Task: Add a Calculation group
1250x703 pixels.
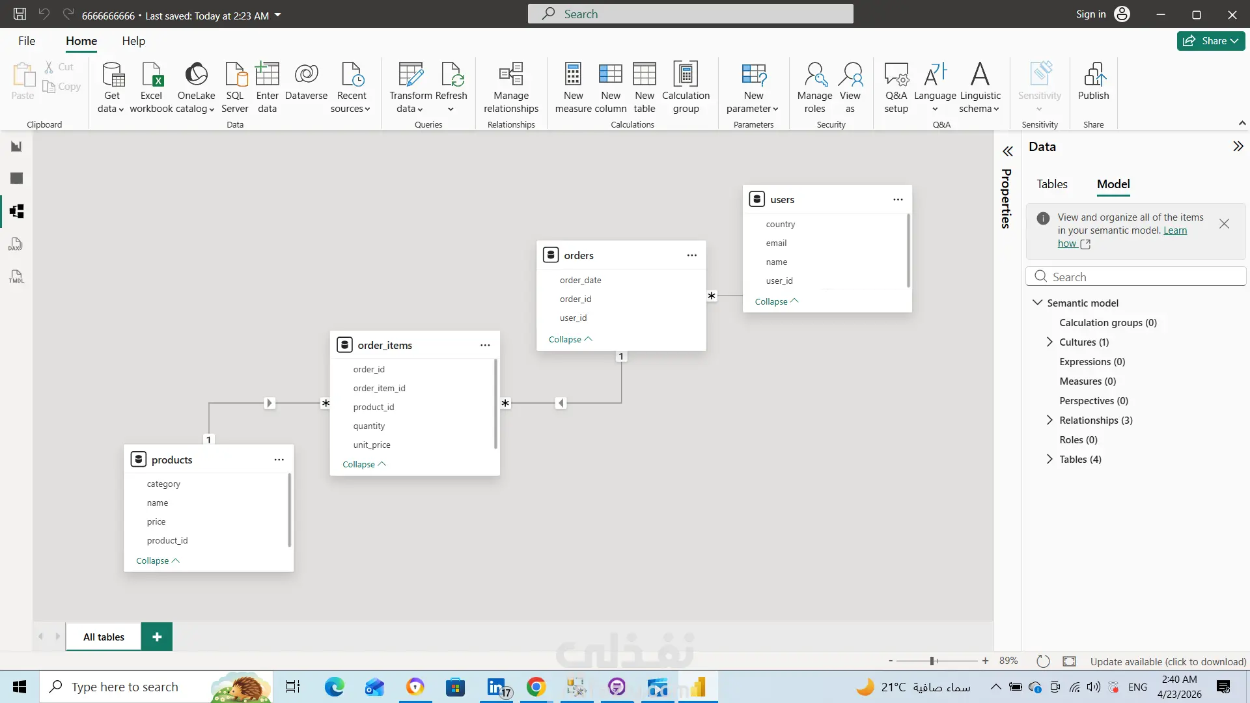Action: pyautogui.click(x=686, y=88)
